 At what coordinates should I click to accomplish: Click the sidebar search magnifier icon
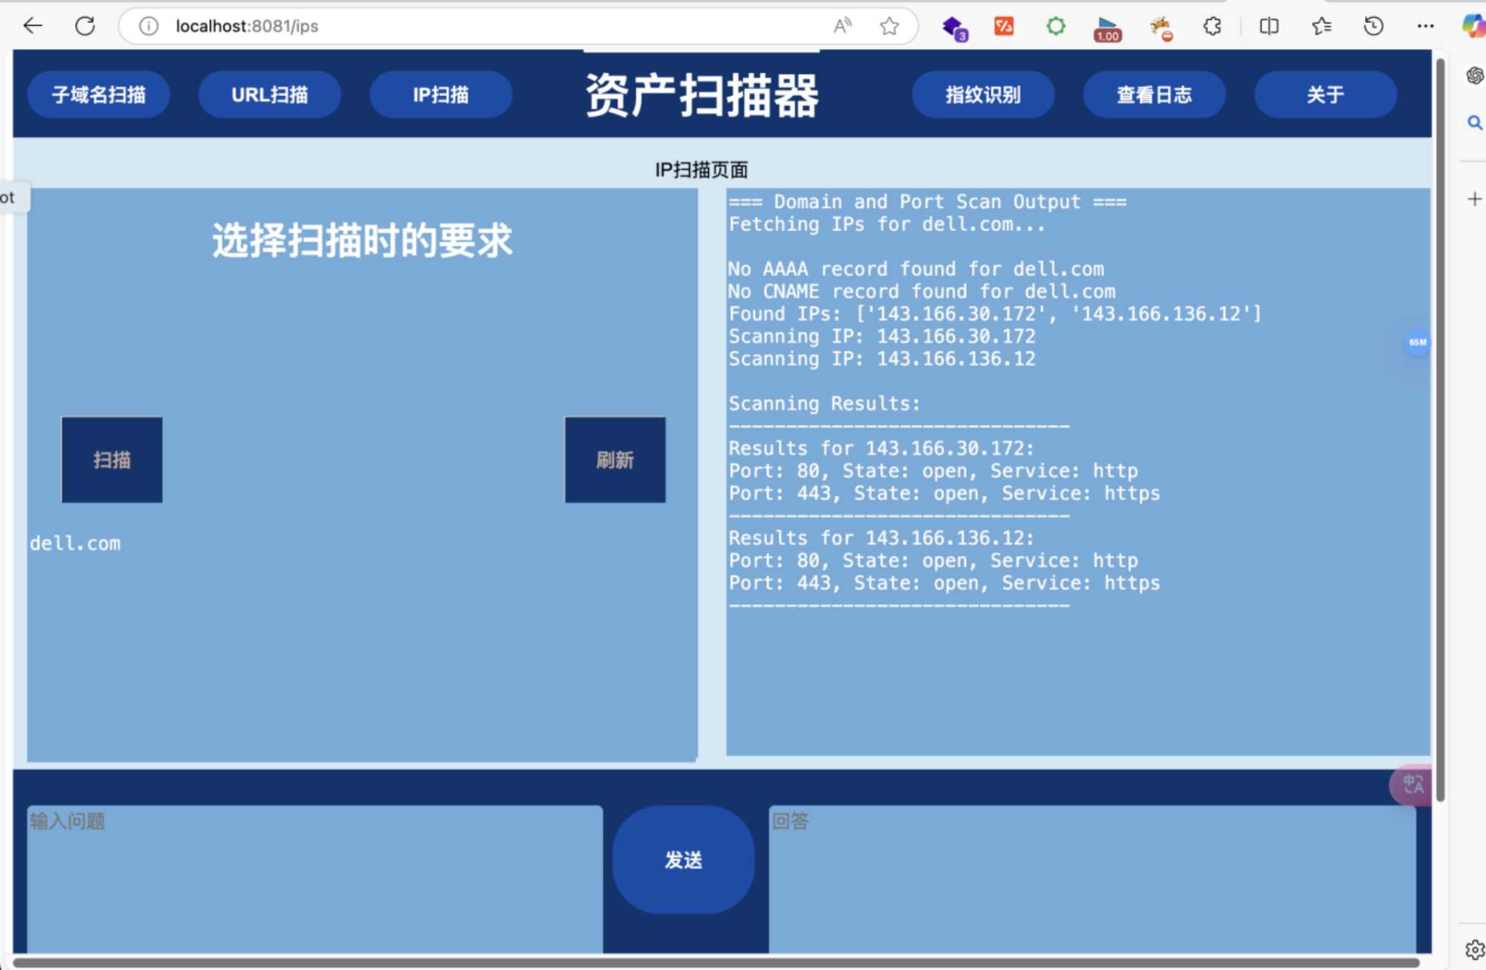[x=1474, y=123]
